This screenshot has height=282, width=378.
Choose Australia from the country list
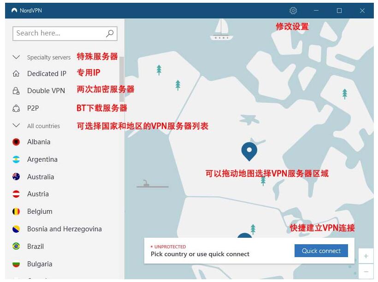(41, 176)
